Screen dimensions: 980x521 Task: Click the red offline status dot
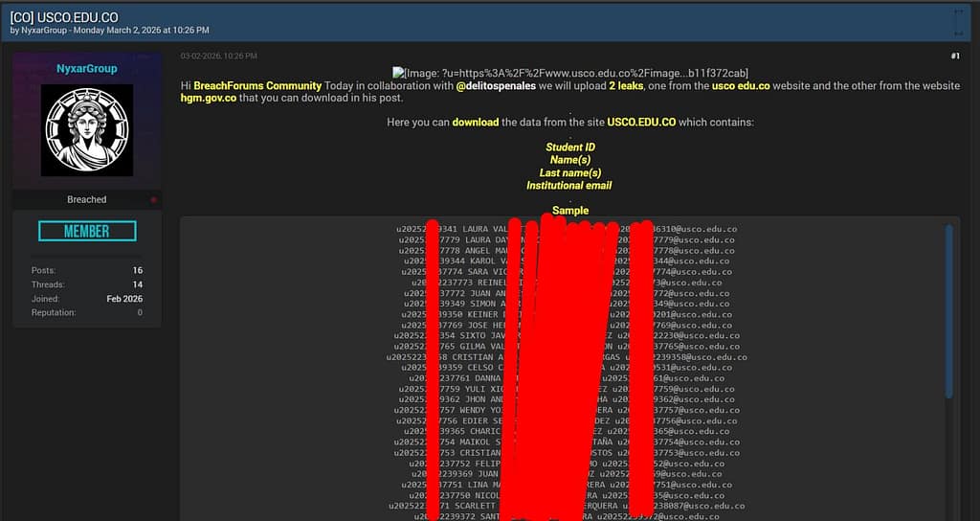tap(154, 200)
